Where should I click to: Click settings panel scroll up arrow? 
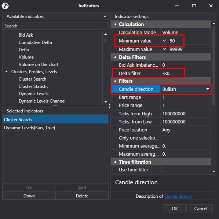pos(214,23)
